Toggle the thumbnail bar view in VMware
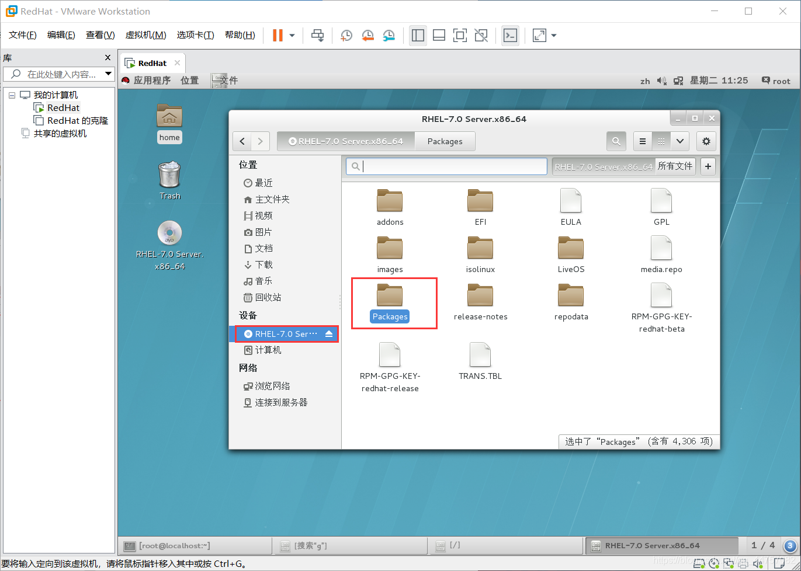 pyautogui.click(x=439, y=36)
